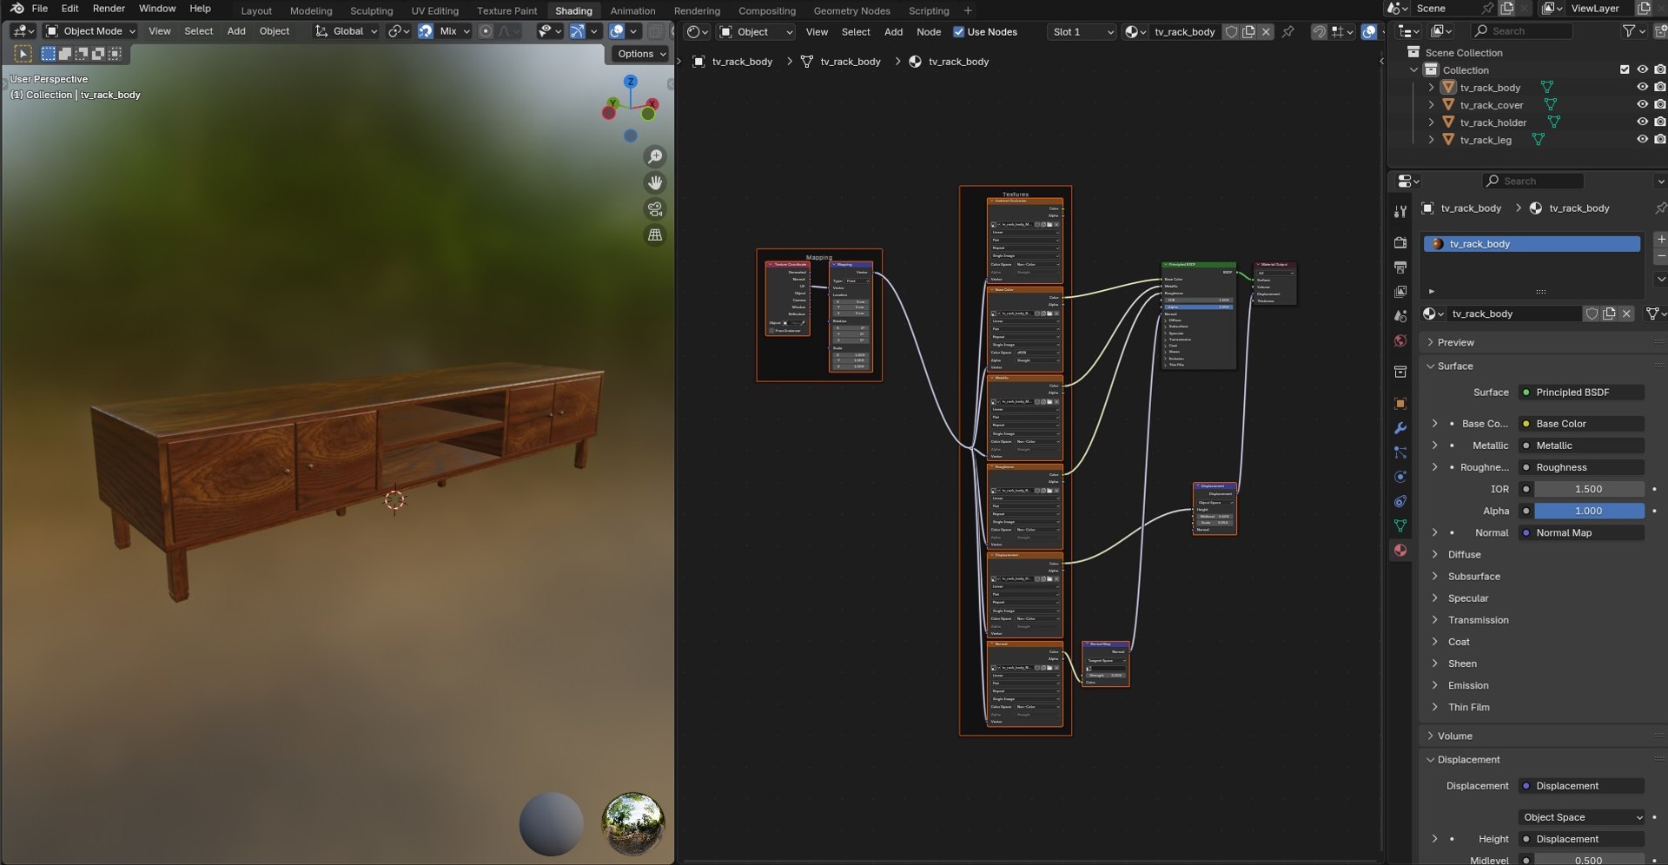Open the Modifiers wrench properties tab
1668x865 pixels.
click(x=1400, y=428)
